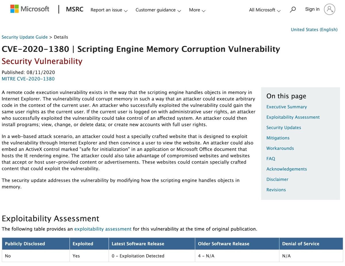The image size is (345, 266).
Task: Click the Exploitability Assessment section heading
Action: coord(51,218)
